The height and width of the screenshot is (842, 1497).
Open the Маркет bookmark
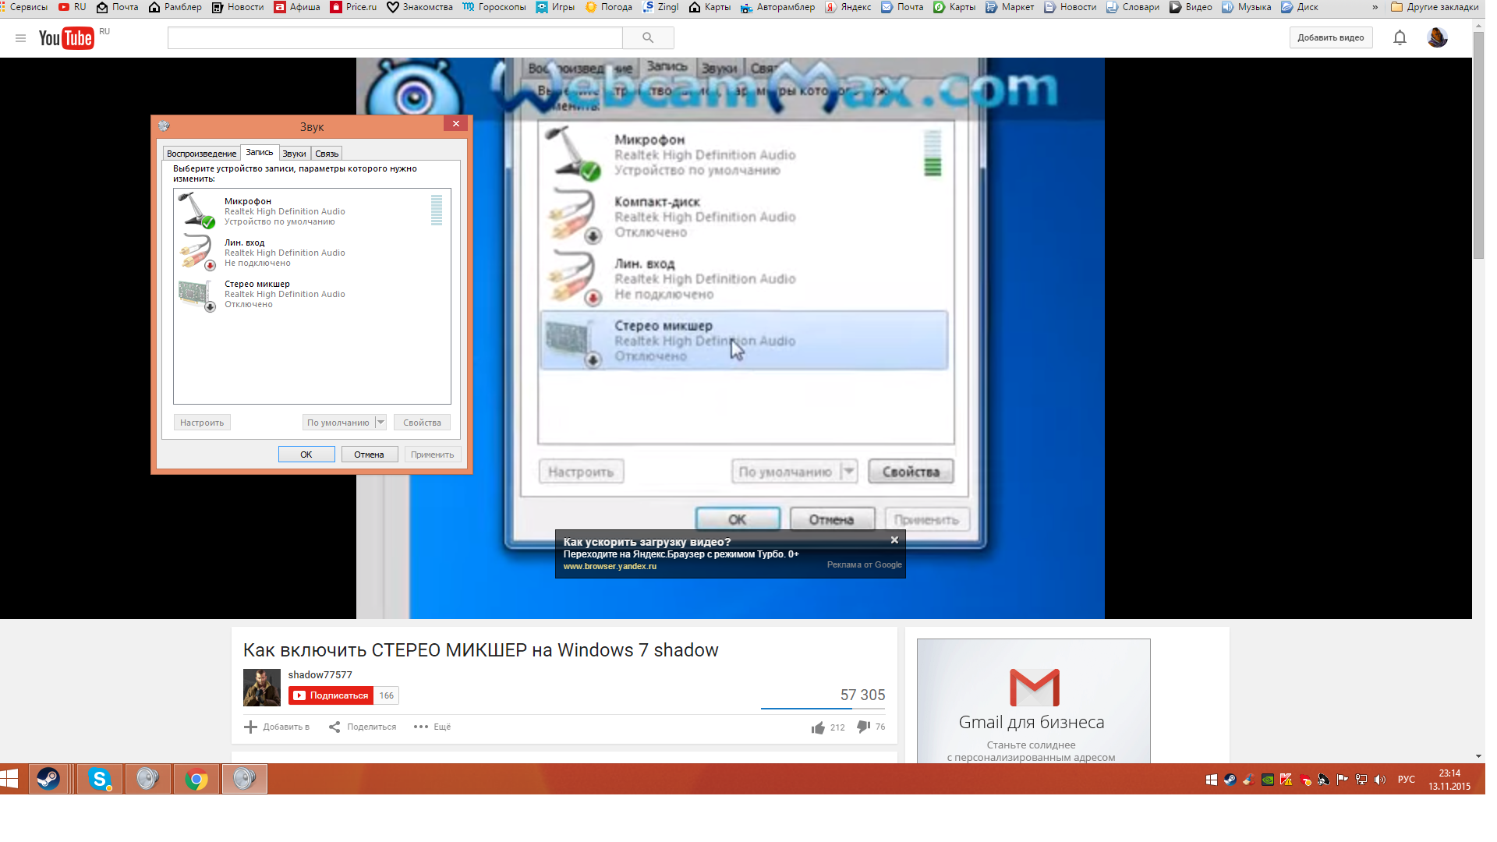coord(1010,7)
